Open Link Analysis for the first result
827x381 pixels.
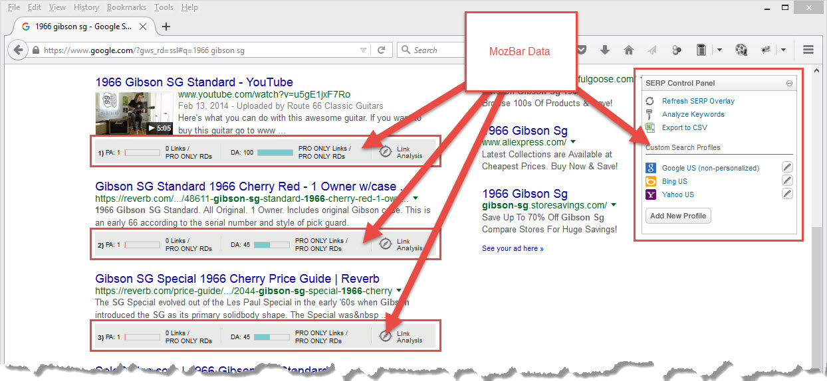click(385, 152)
